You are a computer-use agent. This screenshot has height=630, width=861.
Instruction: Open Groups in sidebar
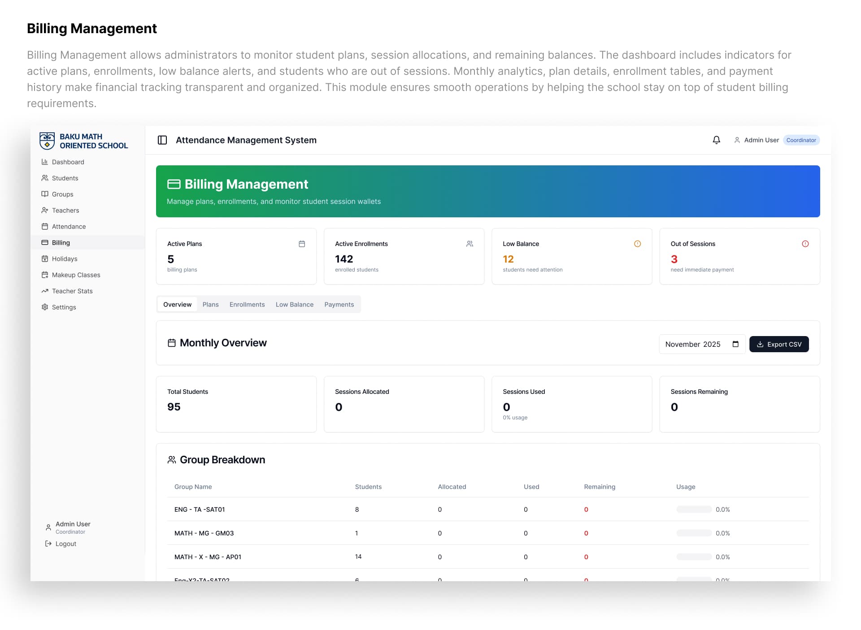pos(87,194)
